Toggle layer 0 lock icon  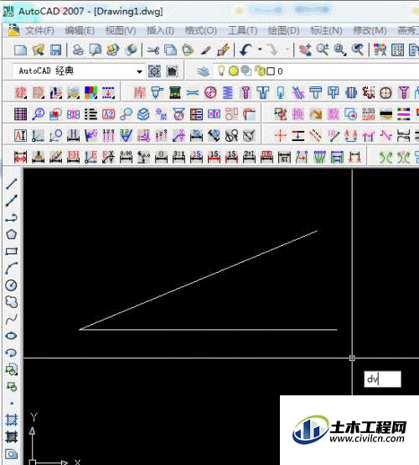[261, 71]
